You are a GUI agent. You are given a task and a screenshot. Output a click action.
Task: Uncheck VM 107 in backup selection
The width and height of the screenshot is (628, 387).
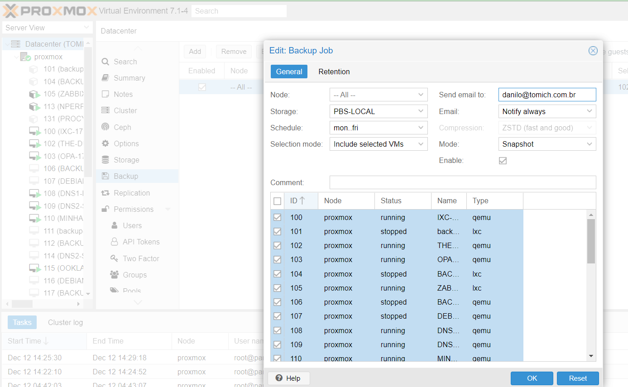(x=278, y=316)
